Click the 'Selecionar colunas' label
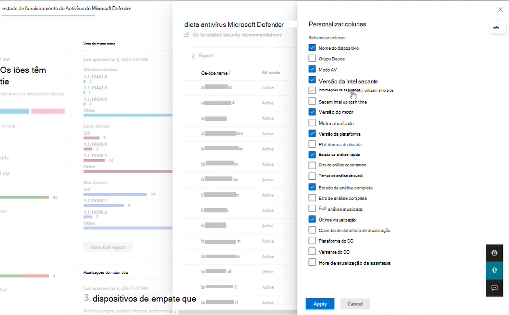The height and width of the screenshot is (315, 509). pyautogui.click(x=327, y=37)
